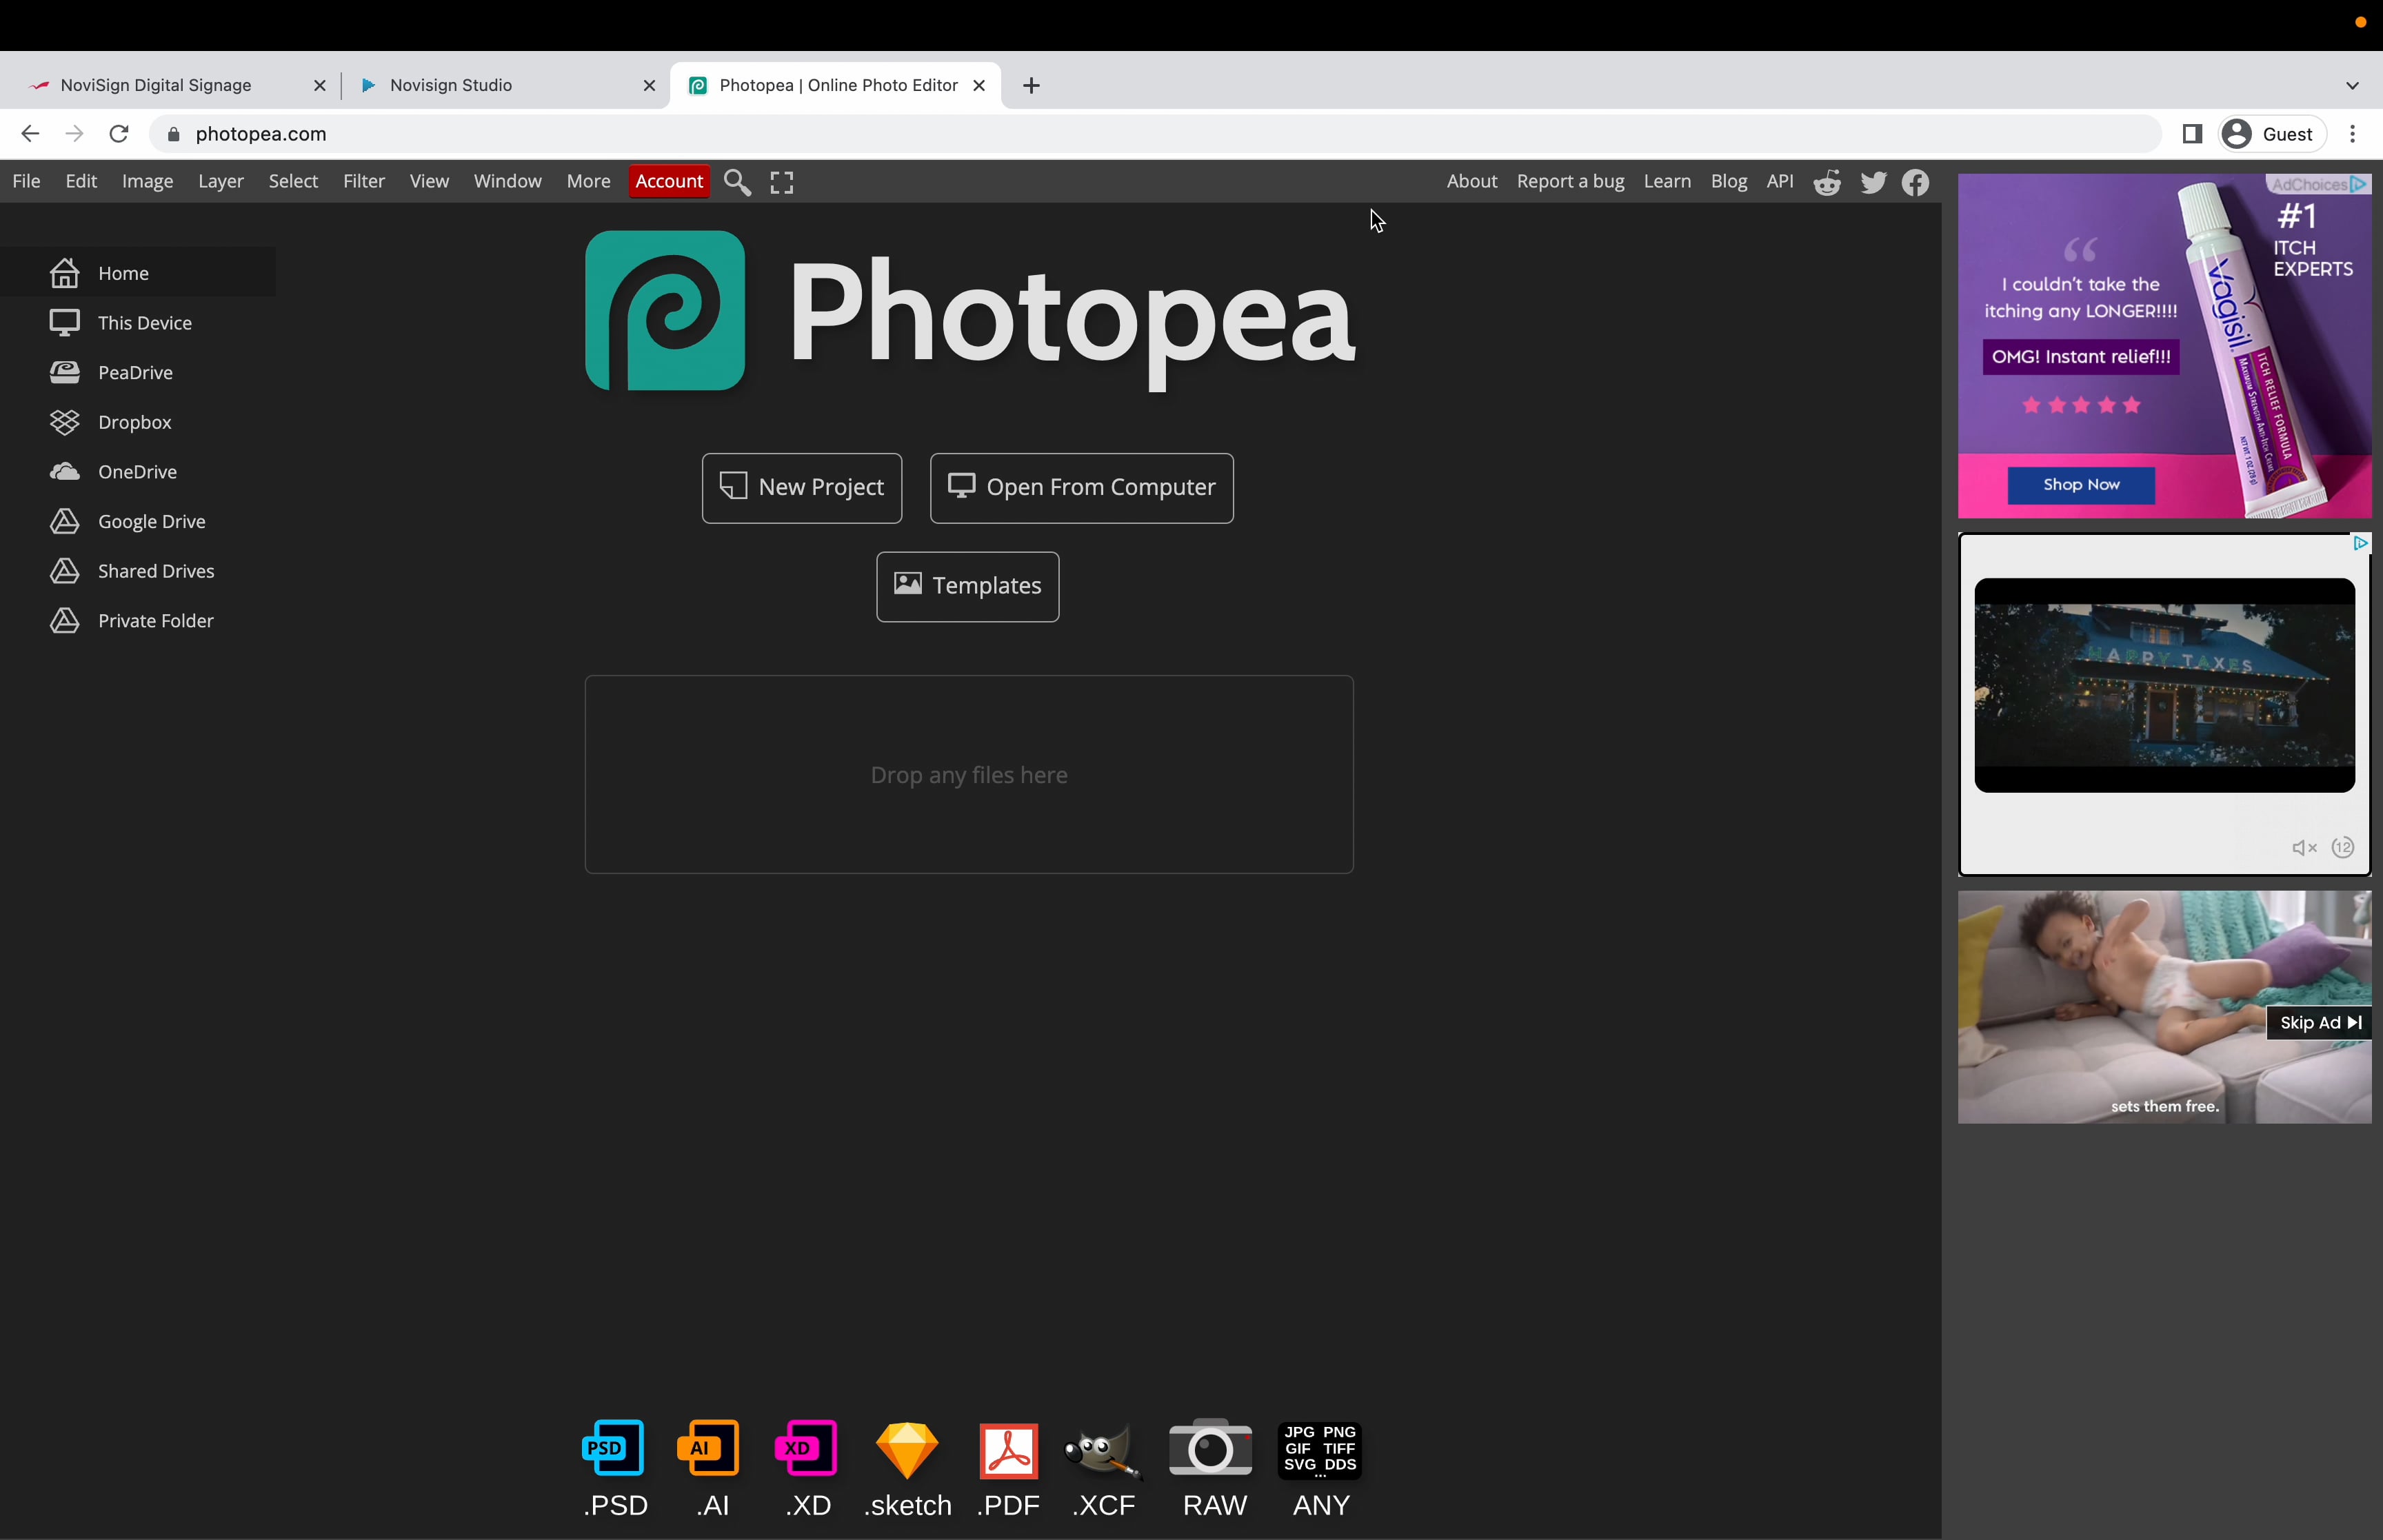Click the Report a bug link
Image resolution: width=2383 pixels, height=1540 pixels.
tap(1570, 181)
